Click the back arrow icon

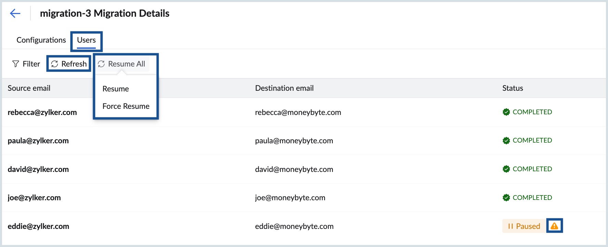(15, 13)
